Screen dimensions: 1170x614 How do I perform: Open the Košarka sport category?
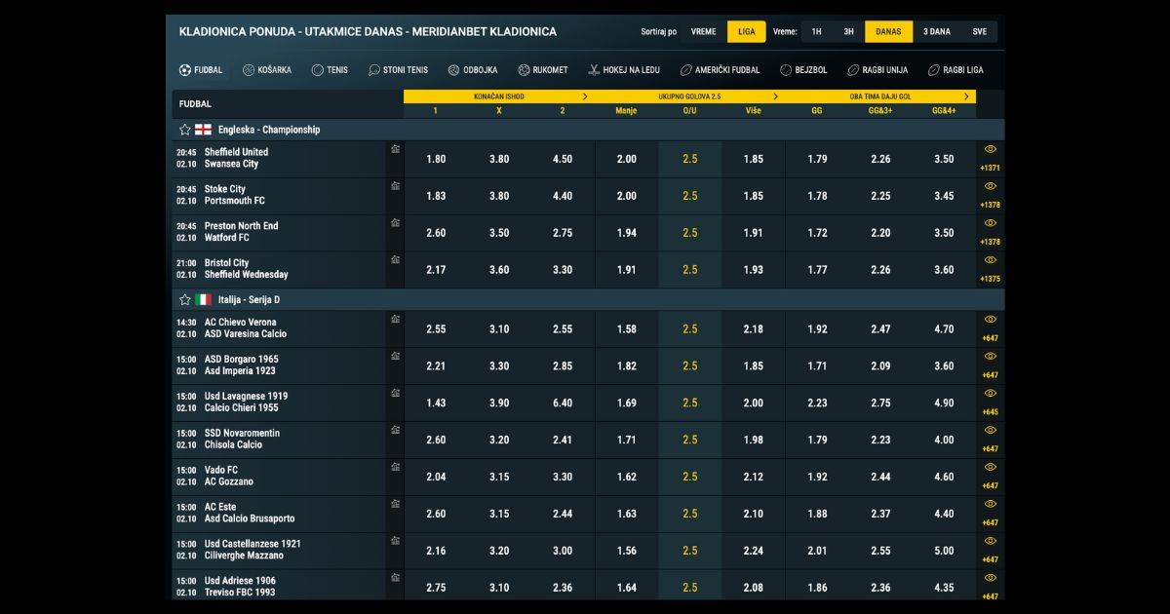tap(249, 70)
